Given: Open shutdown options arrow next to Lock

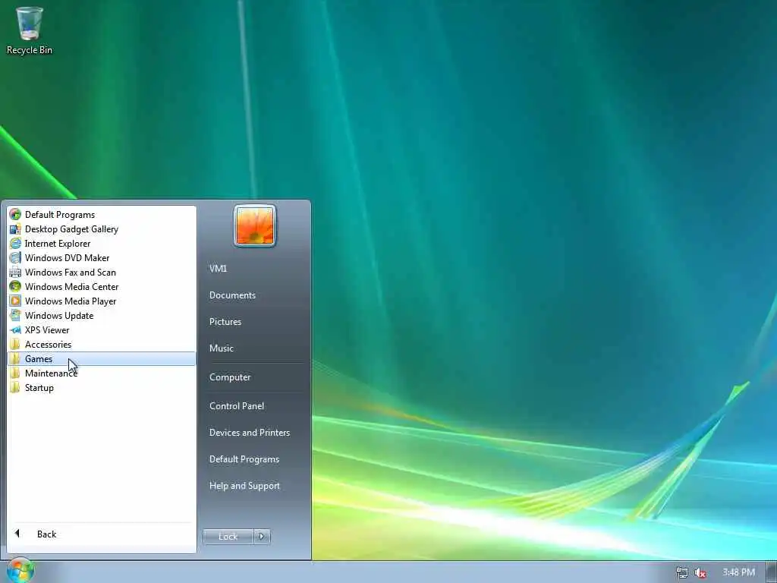Looking at the screenshot, I should (x=262, y=537).
